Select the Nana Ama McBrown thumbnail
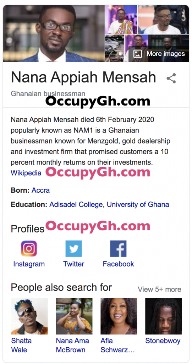192x364 pixels. [74, 316]
